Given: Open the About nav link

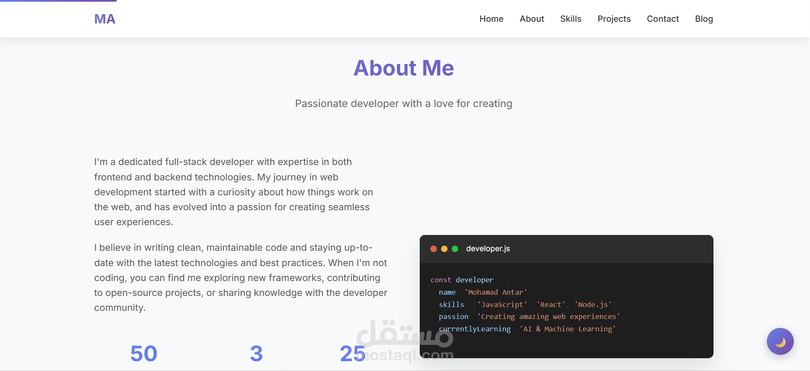Looking at the screenshot, I should pyautogui.click(x=532, y=19).
